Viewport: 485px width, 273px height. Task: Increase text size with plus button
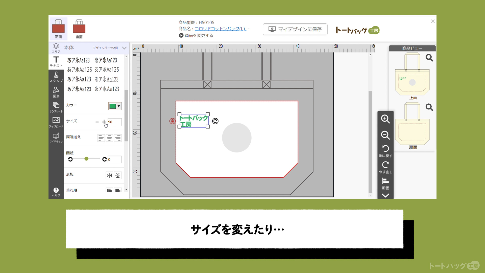104,122
